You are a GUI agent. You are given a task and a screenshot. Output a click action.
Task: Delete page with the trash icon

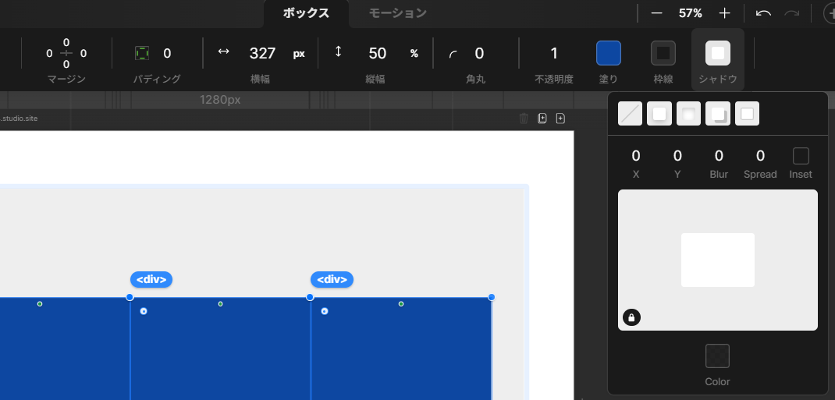(x=524, y=118)
